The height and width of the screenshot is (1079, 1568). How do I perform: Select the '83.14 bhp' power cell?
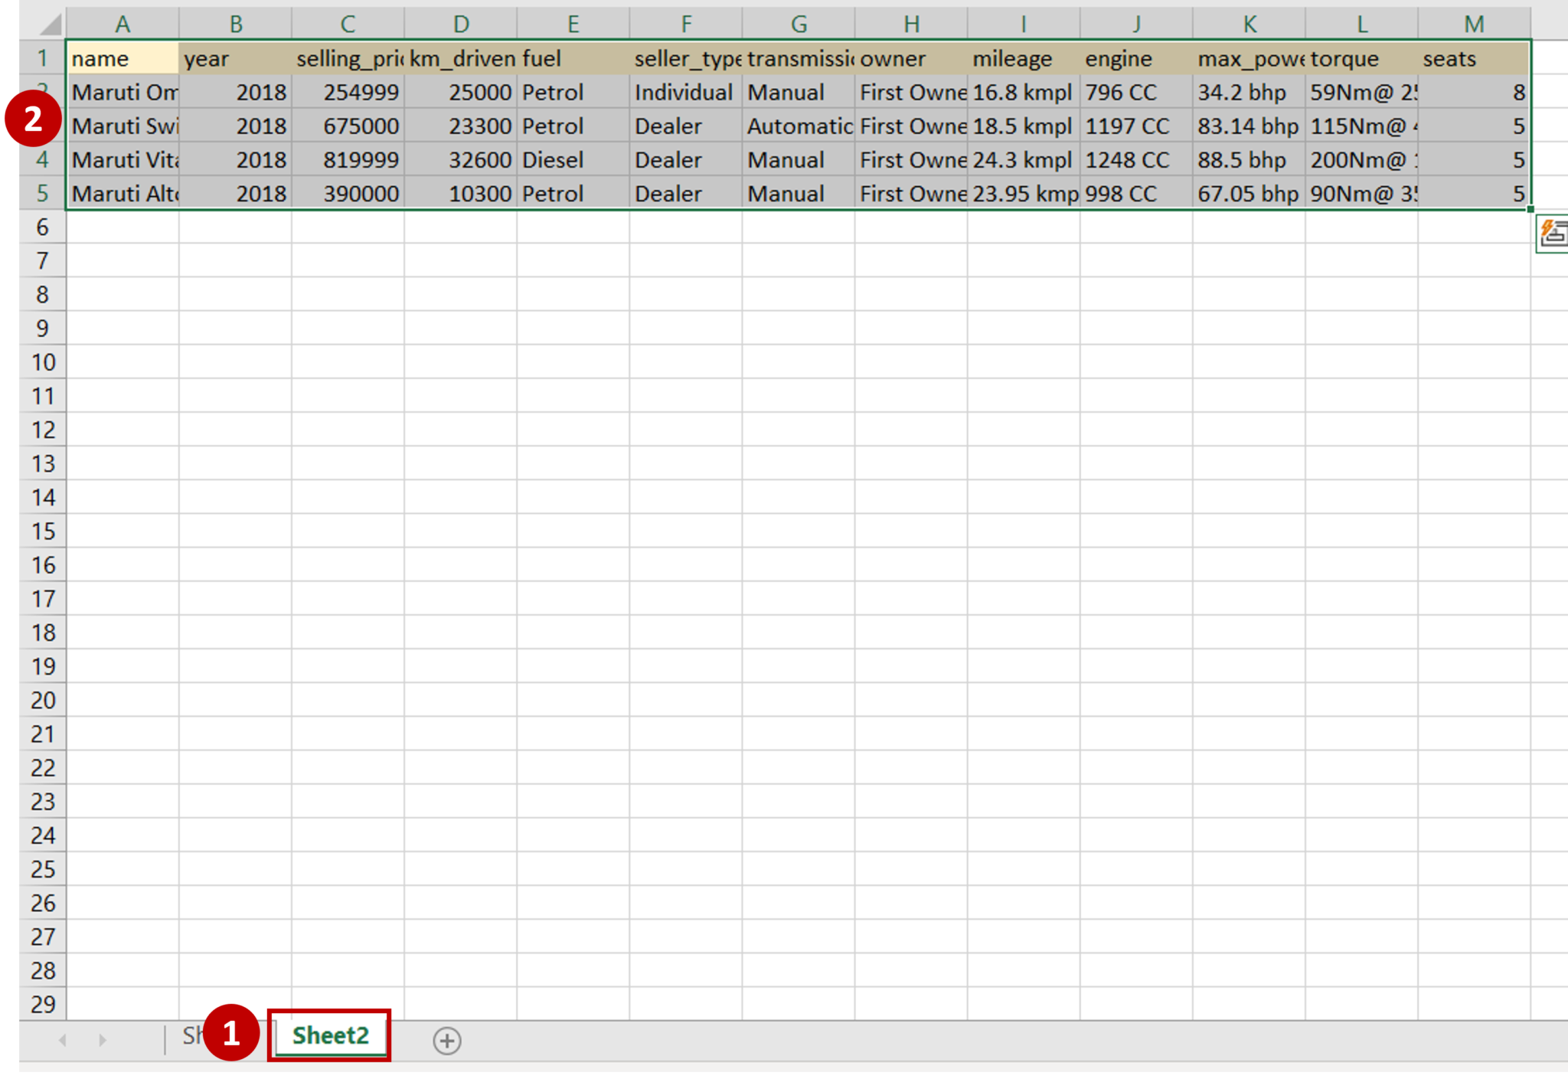pyautogui.click(x=1249, y=126)
